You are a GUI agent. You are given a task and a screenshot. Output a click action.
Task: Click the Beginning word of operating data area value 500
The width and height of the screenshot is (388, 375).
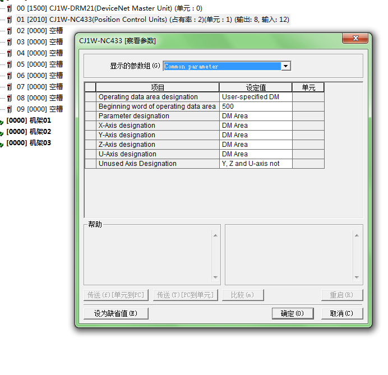click(x=255, y=107)
